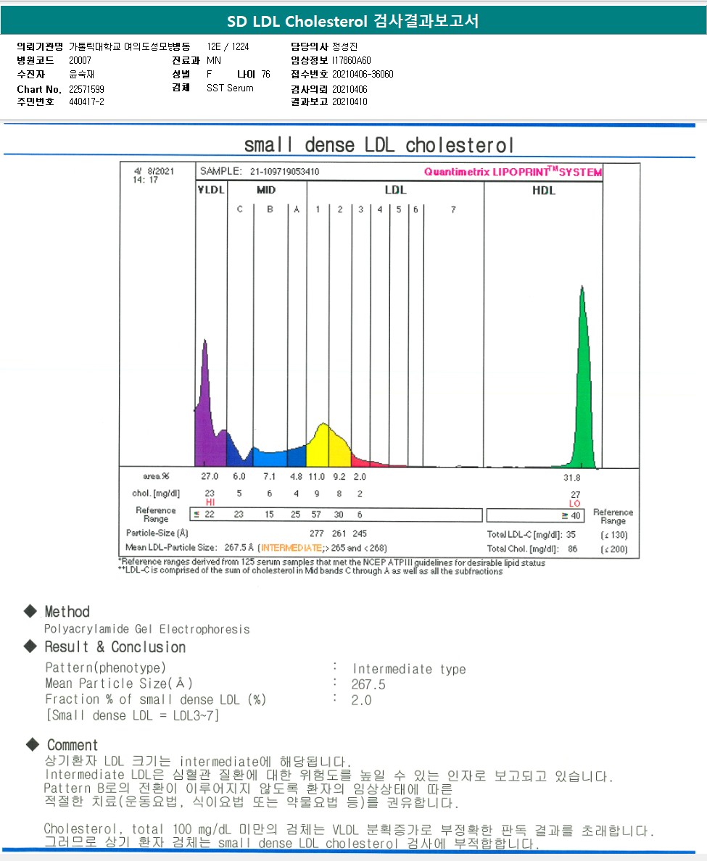707x861 pixels.
Task: Select the receipt number "20210406-36060"
Action: [x=363, y=74]
